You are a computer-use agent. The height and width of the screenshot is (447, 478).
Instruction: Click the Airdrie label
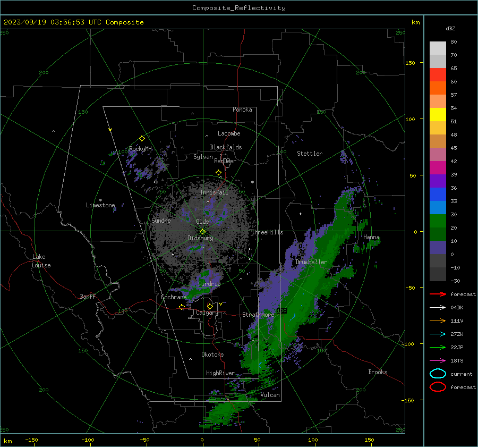tap(209, 284)
